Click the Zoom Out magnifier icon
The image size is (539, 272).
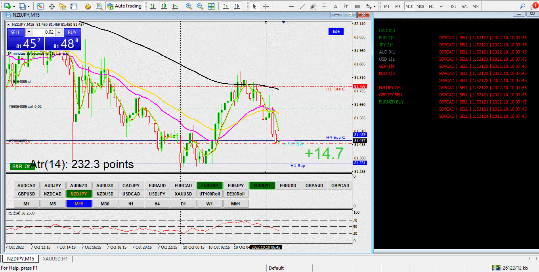click(200, 6)
